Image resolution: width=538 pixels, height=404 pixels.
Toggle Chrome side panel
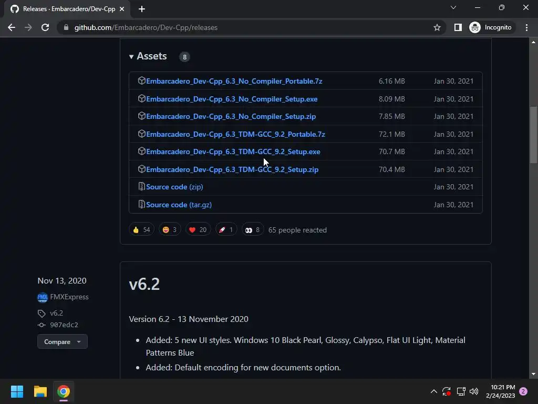[458, 27]
